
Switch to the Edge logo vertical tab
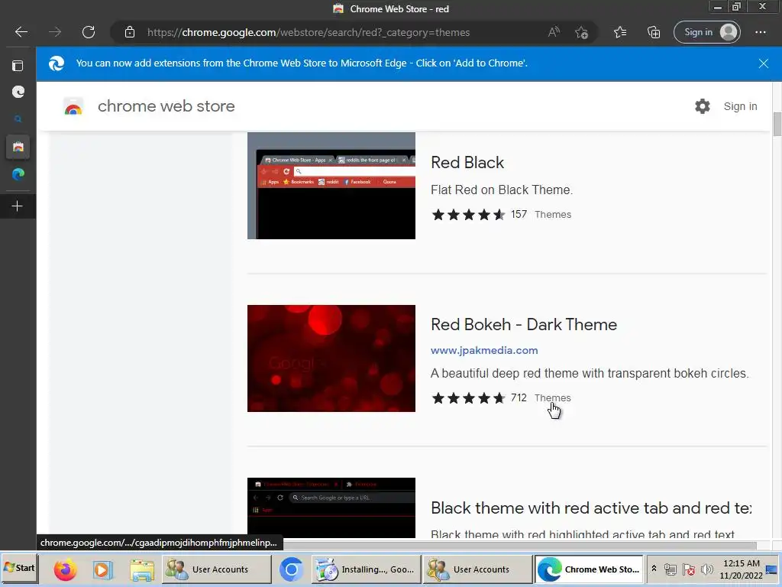18,174
